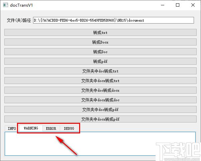Run 文件夹中docx转成txt conversion
The image size is (201, 161).
coord(100,81)
